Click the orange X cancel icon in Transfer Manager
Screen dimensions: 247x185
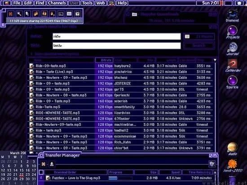point(43,164)
